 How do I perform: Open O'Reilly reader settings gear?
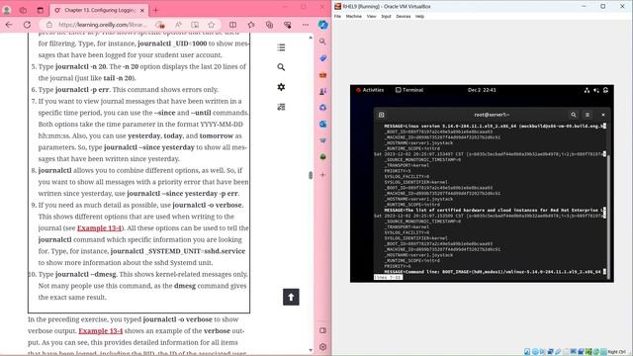[x=281, y=87]
